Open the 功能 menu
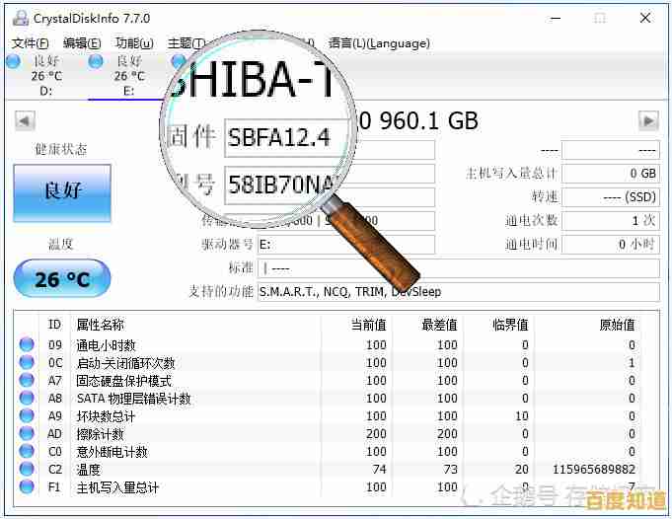This screenshot has width=672, height=519. (134, 43)
